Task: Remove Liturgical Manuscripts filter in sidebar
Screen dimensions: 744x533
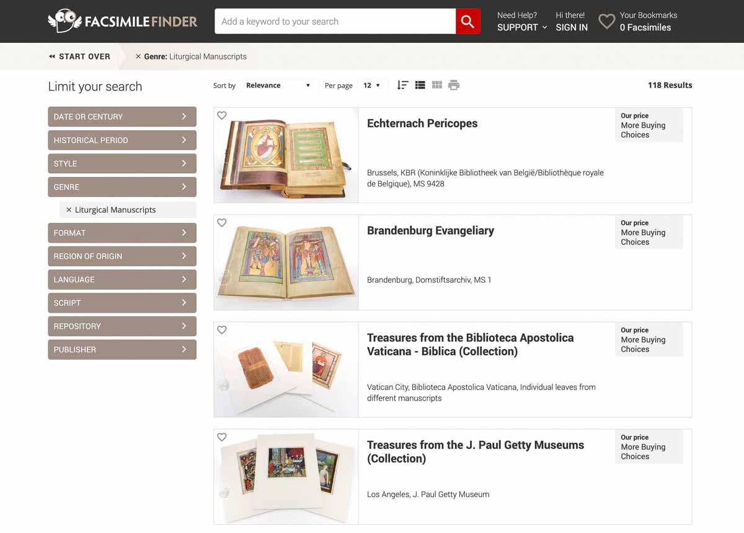Action: 69,210
